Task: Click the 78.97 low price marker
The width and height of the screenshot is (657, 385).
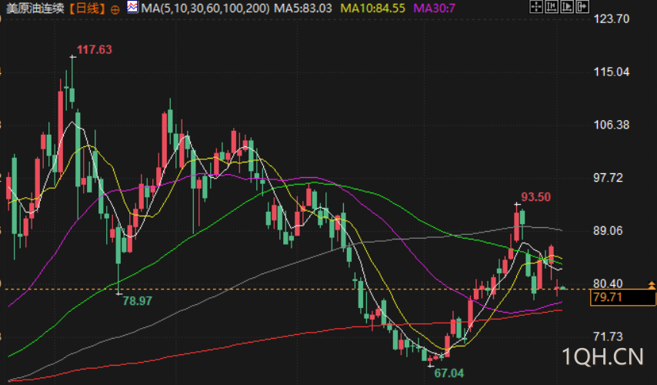Action: tap(137, 301)
